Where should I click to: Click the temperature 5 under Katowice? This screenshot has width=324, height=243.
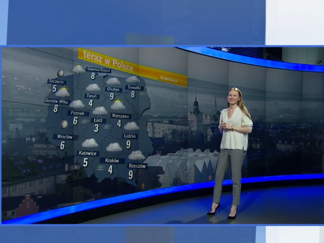[x=85, y=162]
